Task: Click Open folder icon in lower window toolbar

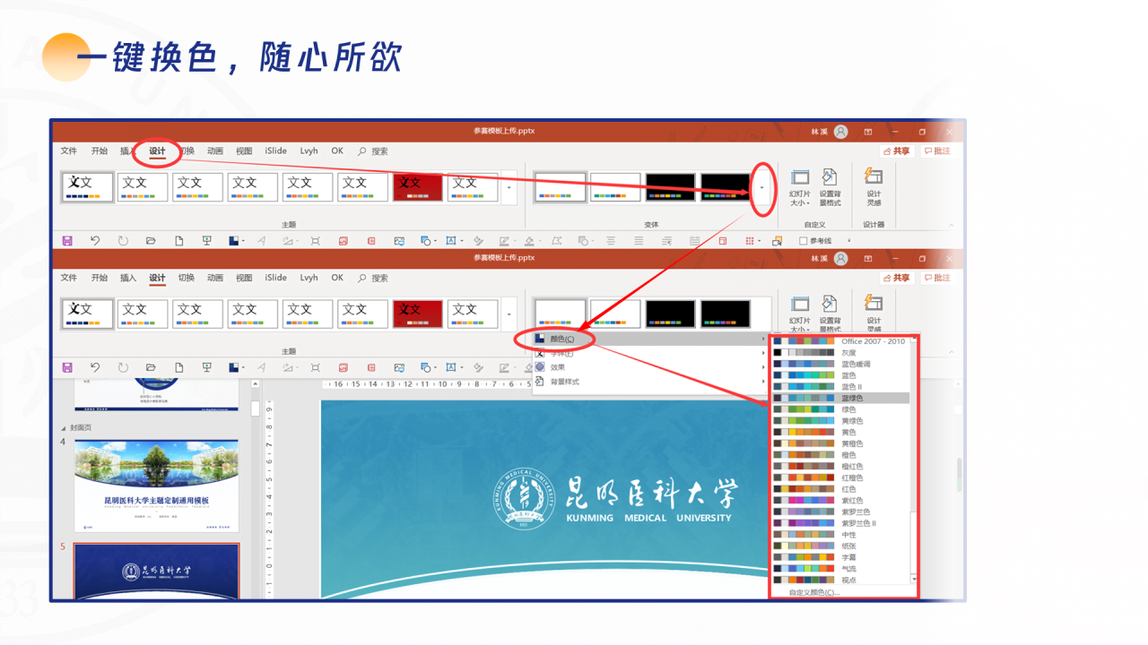Action: pos(151,367)
